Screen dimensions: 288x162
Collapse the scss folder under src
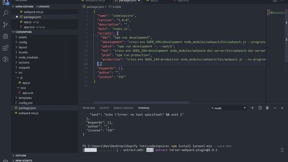click(x=44, y=88)
